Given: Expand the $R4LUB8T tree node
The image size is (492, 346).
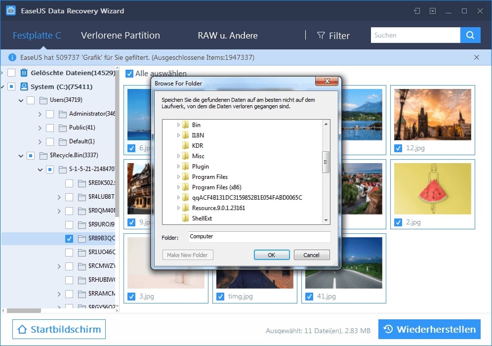Looking at the screenshot, I should point(59,197).
